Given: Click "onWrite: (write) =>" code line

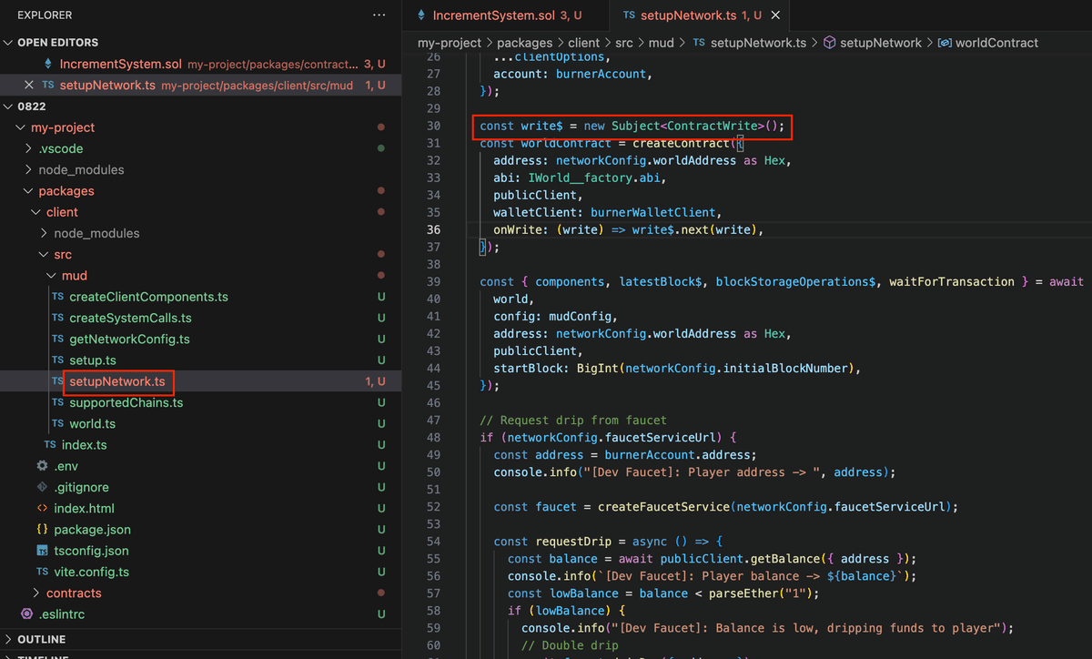Looking at the screenshot, I should pos(628,229).
